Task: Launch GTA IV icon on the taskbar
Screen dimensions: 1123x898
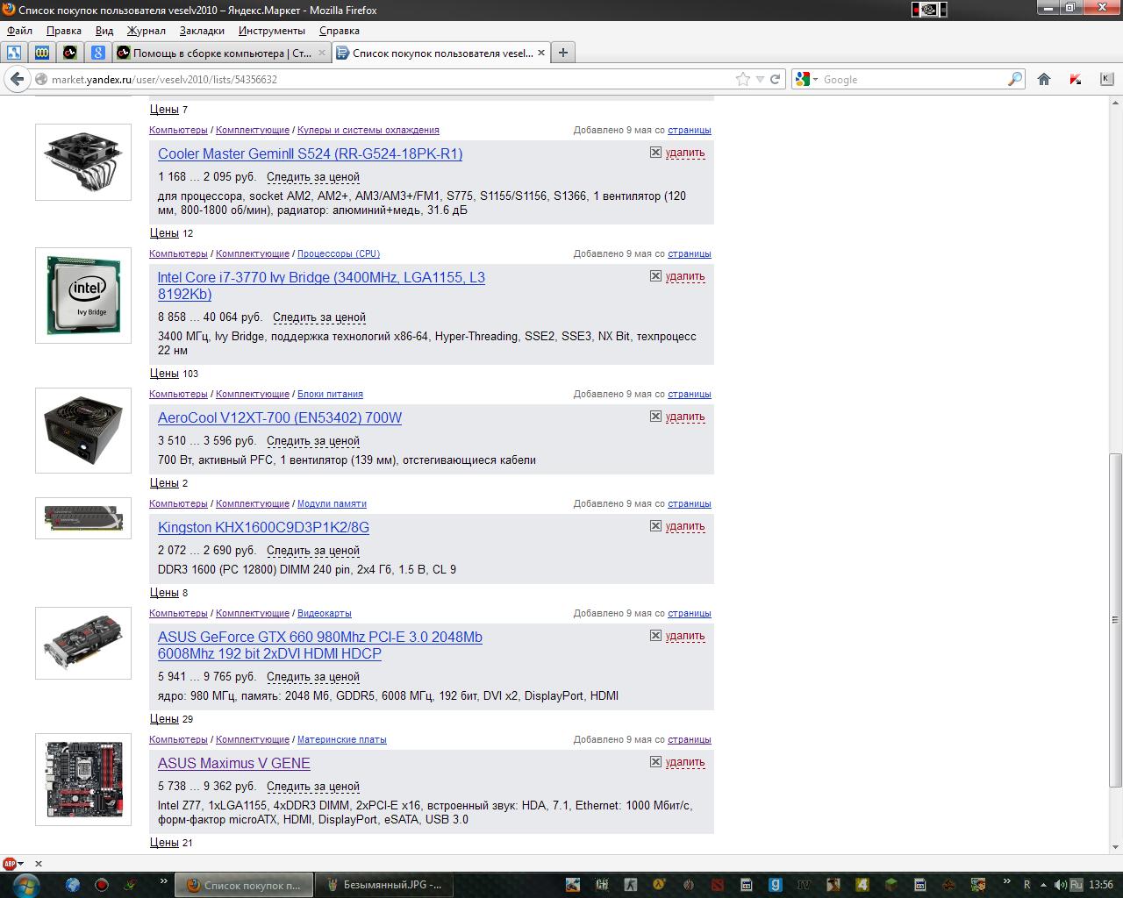Action: pos(804,885)
